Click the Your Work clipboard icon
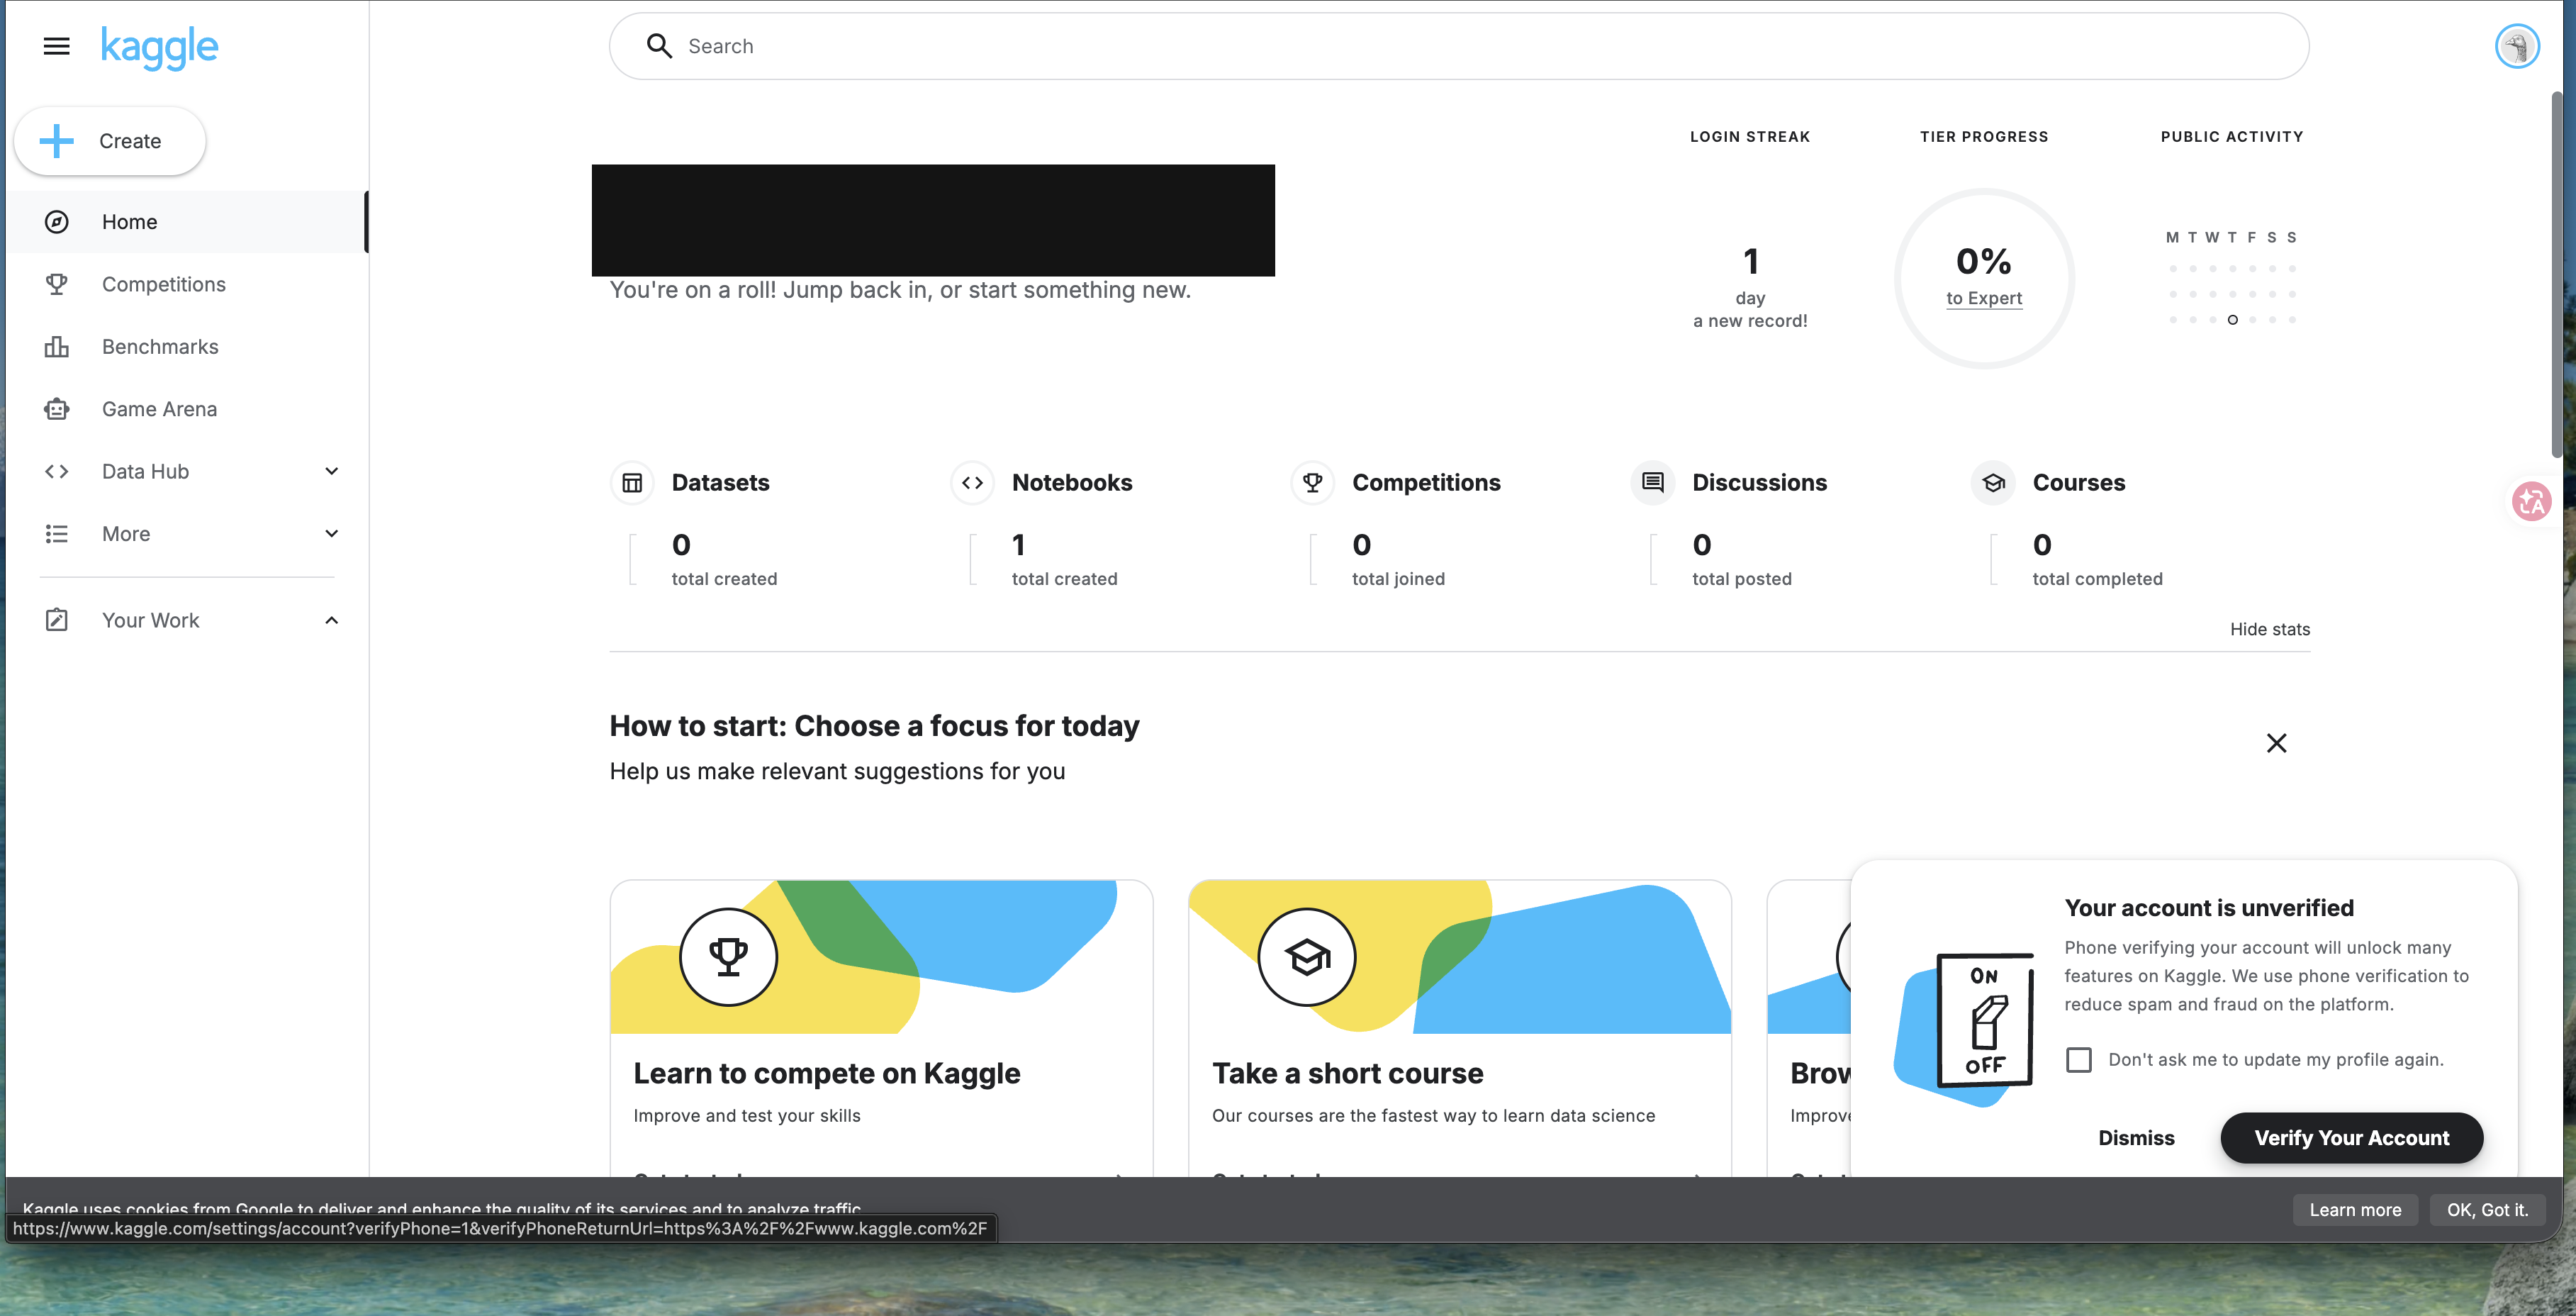This screenshot has width=2576, height=1316. pos(57,620)
